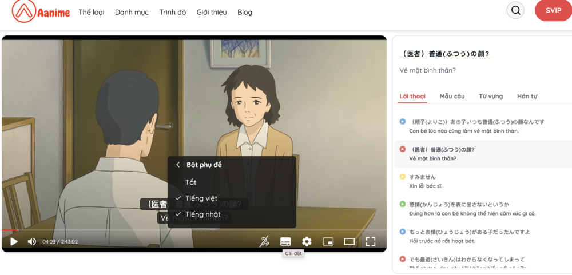
Task: Click the line Con bé lúc nào cũng làm vẻ mặt bình thản
Action: pos(464,131)
